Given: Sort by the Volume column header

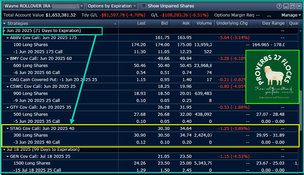Looking at the screenshot, I should coord(203,23).
